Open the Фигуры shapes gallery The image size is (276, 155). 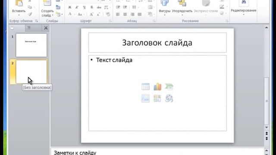coord(165,8)
